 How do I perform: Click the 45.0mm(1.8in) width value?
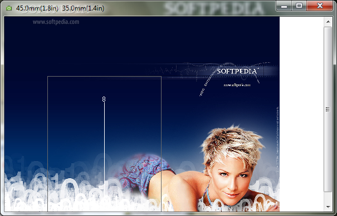(37, 8)
